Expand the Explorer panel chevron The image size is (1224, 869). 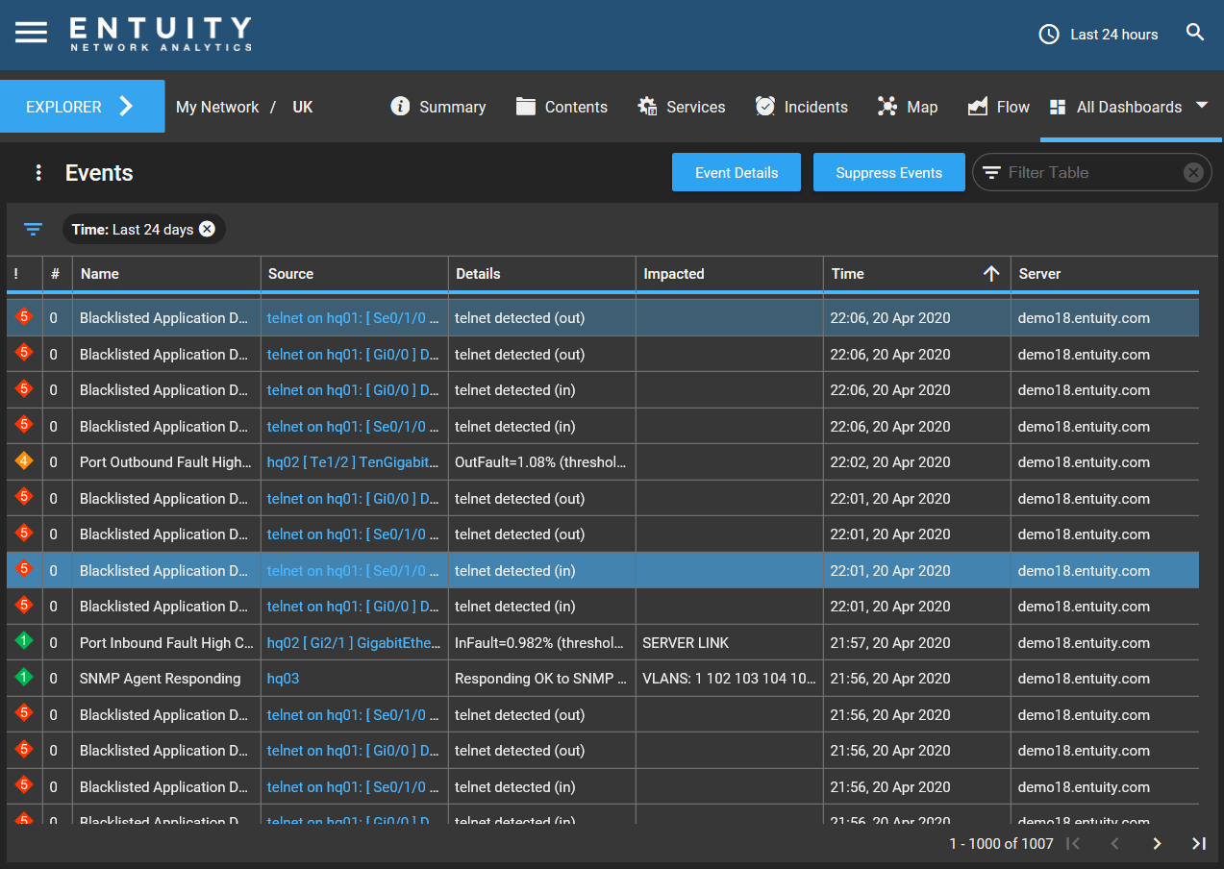tap(126, 106)
